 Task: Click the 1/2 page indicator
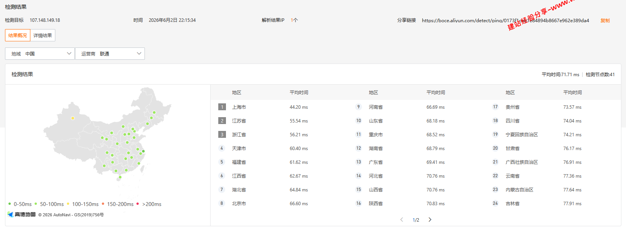[x=416, y=220]
